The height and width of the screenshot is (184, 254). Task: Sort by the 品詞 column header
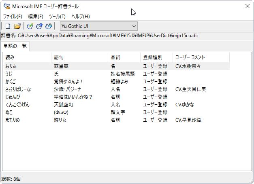124,57
